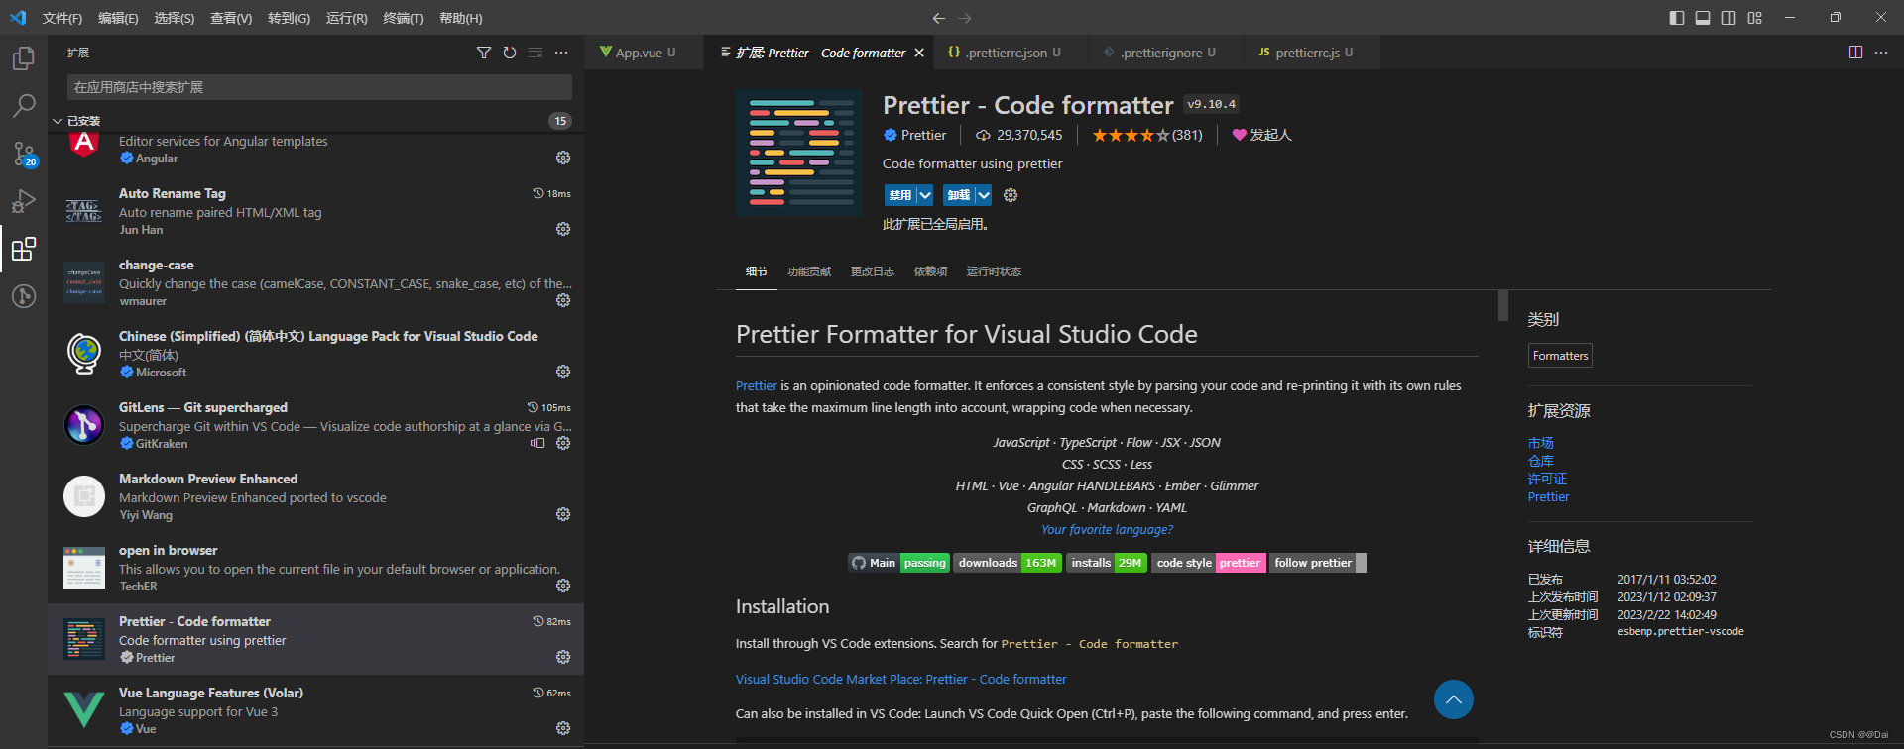Expand the disable button dropdown arrow

click(x=925, y=195)
